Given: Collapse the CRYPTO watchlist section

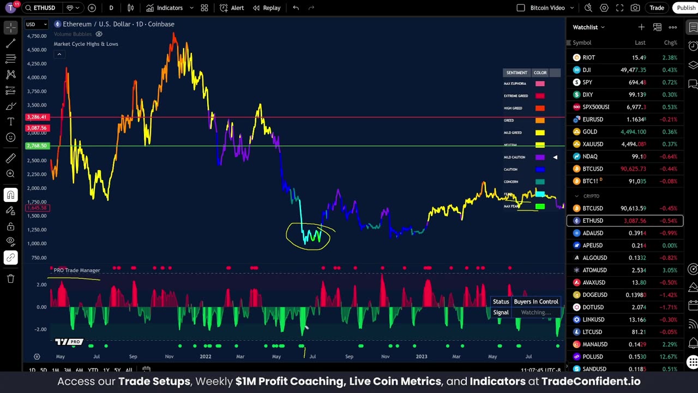Looking at the screenshot, I should point(576,196).
